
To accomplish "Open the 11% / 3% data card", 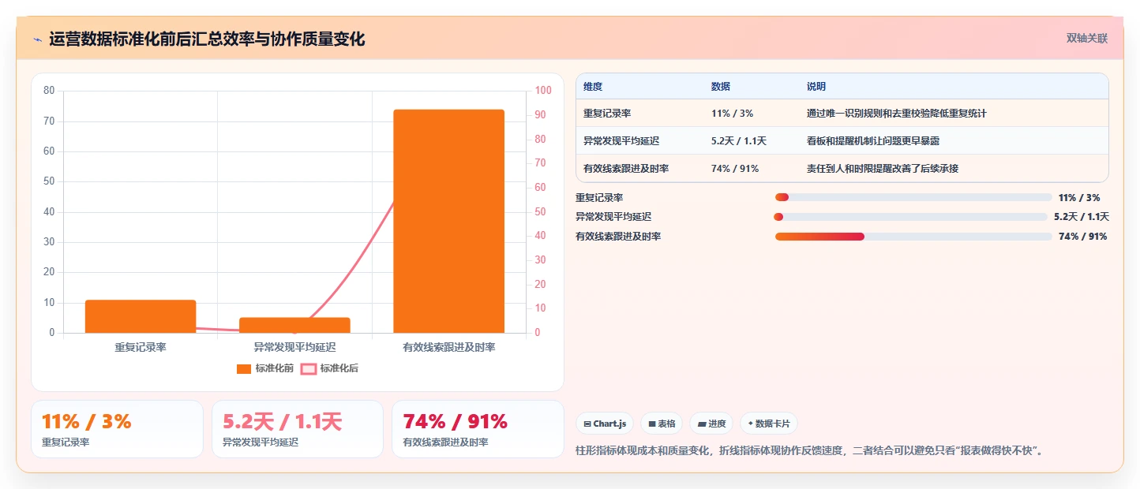I will pyautogui.click(x=117, y=429).
